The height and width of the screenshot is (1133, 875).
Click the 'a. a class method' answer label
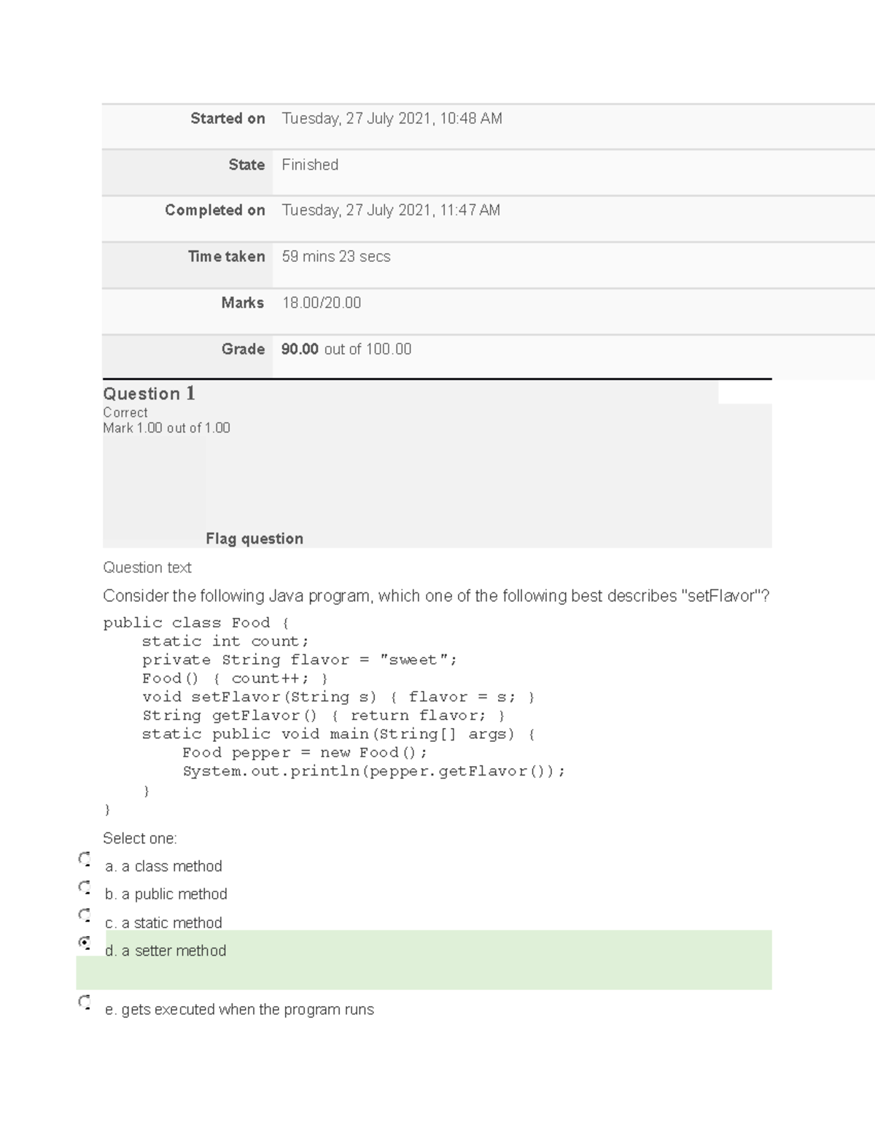click(x=163, y=867)
